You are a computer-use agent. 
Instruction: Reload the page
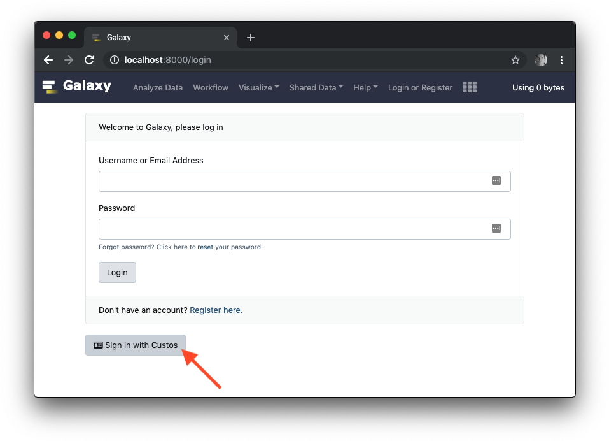point(89,60)
